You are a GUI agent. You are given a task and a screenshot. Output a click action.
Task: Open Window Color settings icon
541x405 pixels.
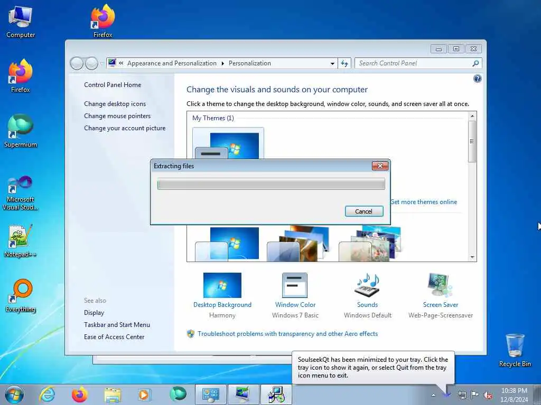click(x=295, y=286)
